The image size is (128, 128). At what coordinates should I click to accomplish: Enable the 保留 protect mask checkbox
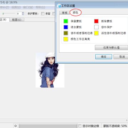coord(43,14)
